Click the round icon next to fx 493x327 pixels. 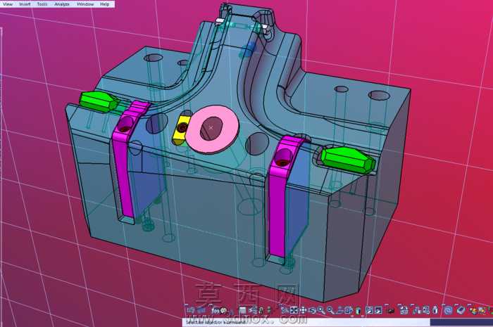point(223,310)
